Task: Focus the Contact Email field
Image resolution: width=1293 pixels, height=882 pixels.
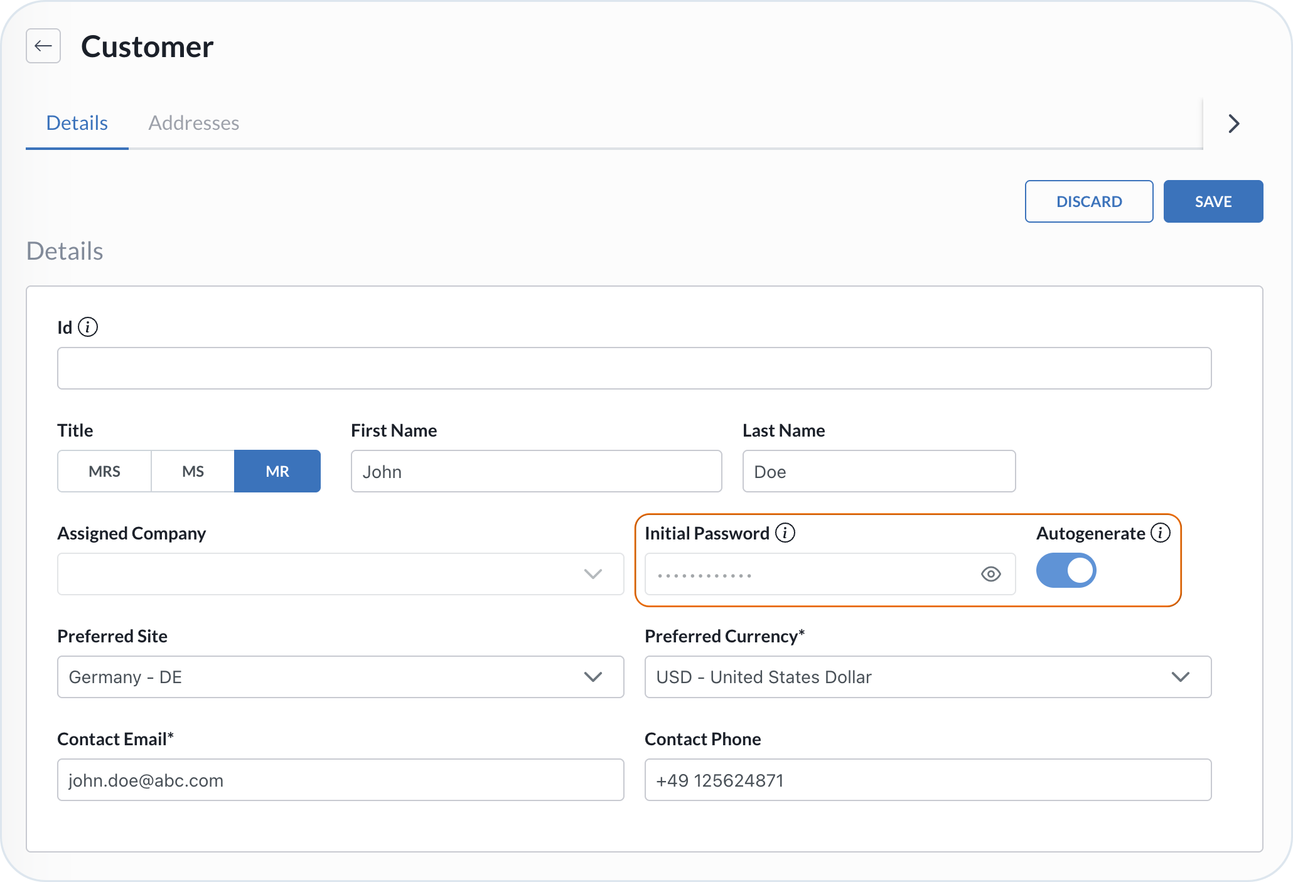Action: coord(340,780)
